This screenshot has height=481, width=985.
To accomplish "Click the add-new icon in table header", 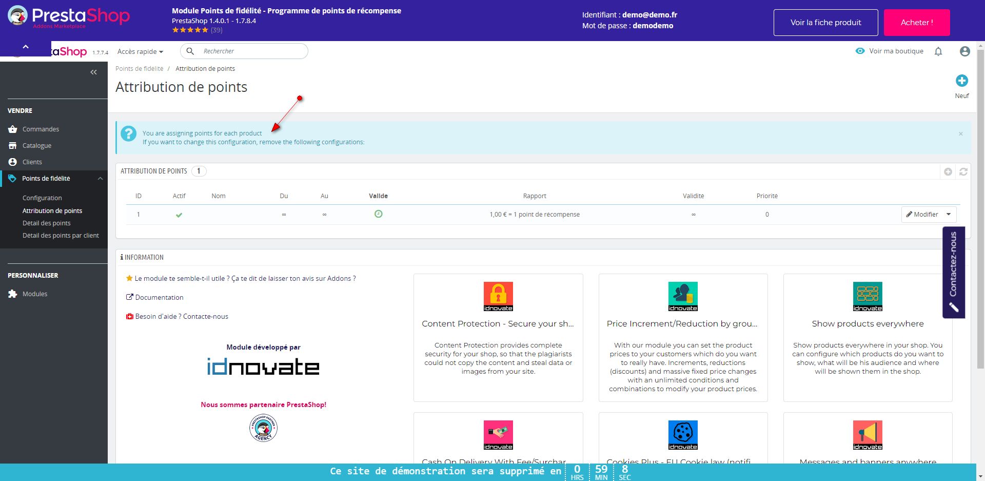I will click(x=948, y=172).
